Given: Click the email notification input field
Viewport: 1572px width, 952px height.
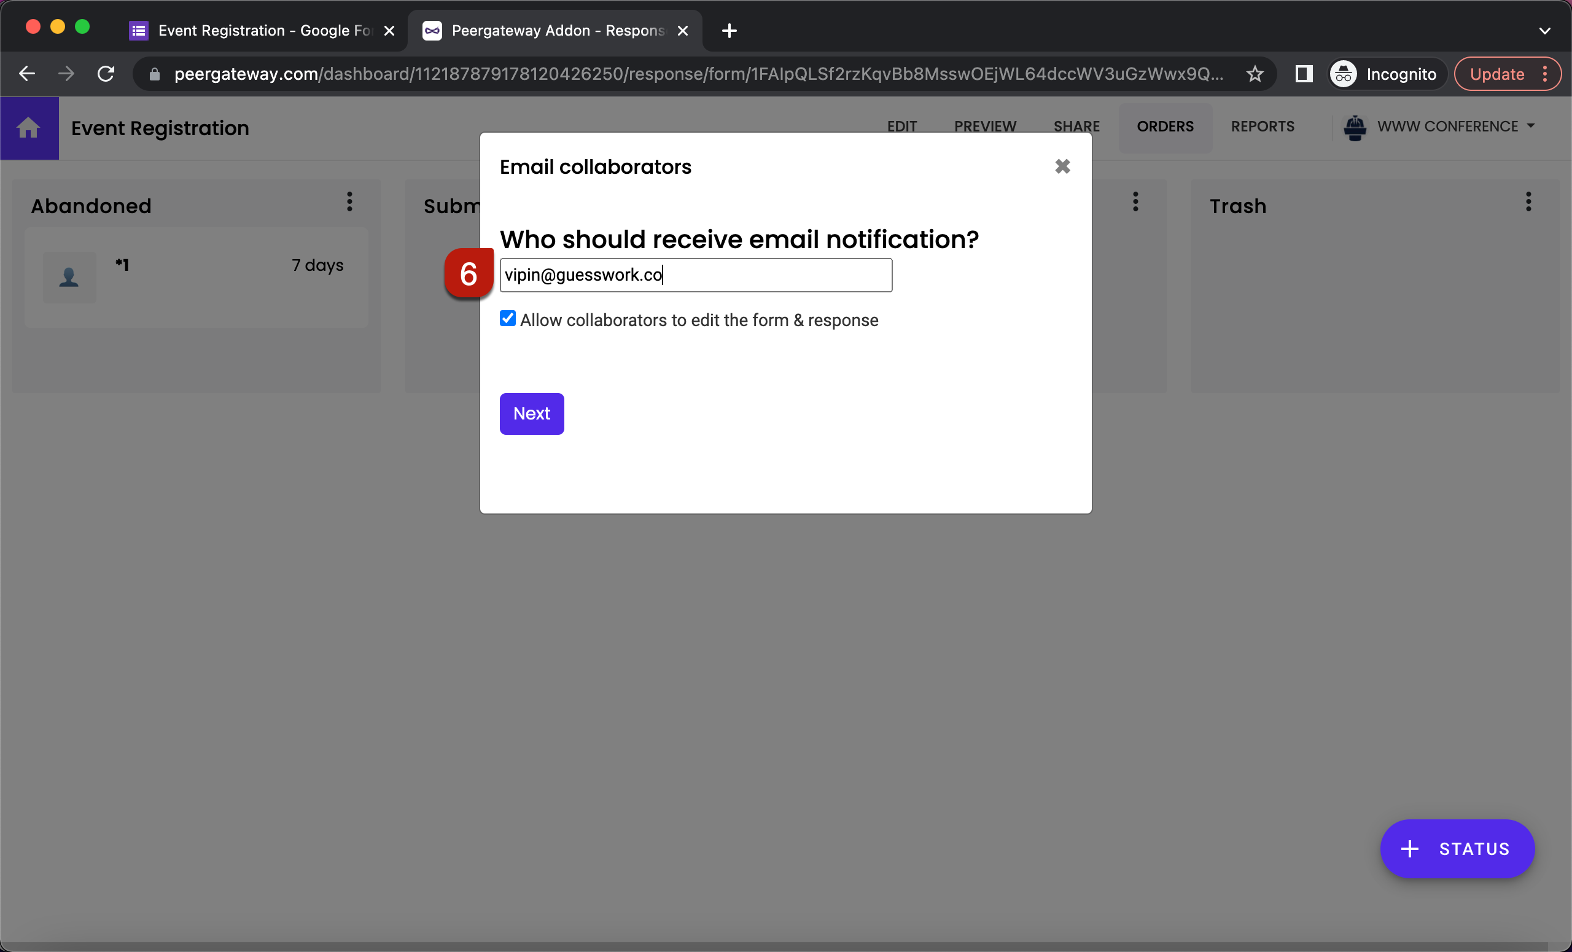Looking at the screenshot, I should (695, 275).
